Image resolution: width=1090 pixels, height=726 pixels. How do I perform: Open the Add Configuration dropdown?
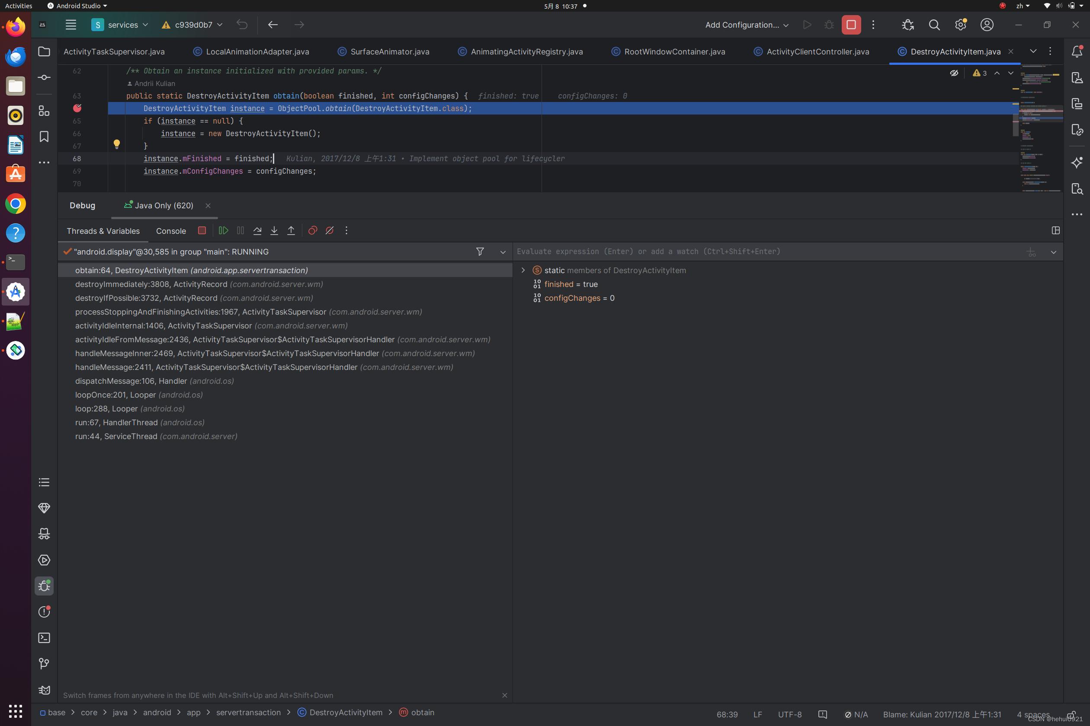(x=747, y=25)
